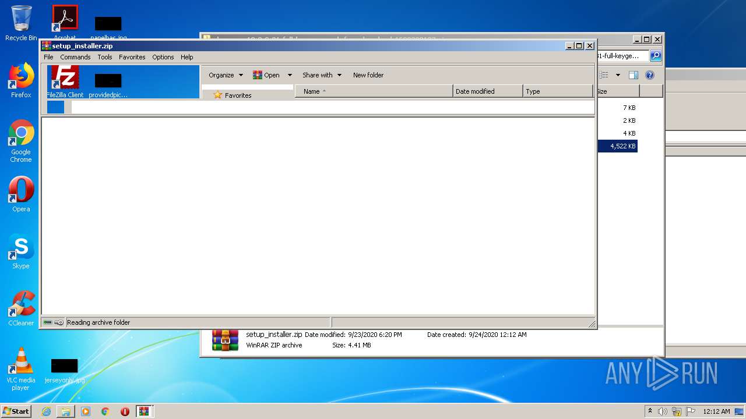Click the Favorites item with the star
Viewport: 746px width, 419px height.
233,95
